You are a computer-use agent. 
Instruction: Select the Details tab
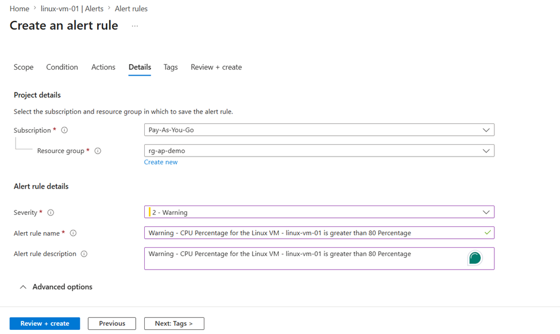[139, 67]
